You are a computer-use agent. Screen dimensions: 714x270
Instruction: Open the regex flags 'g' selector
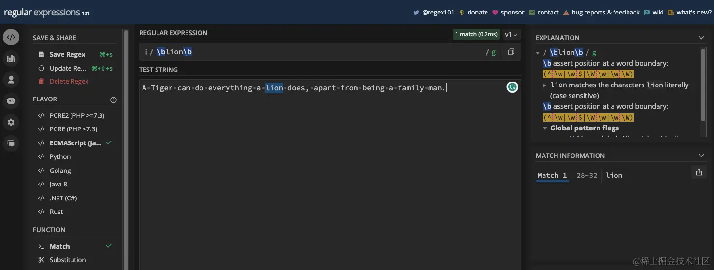[493, 52]
